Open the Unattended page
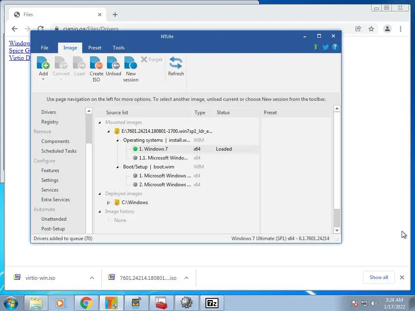 (x=54, y=219)
